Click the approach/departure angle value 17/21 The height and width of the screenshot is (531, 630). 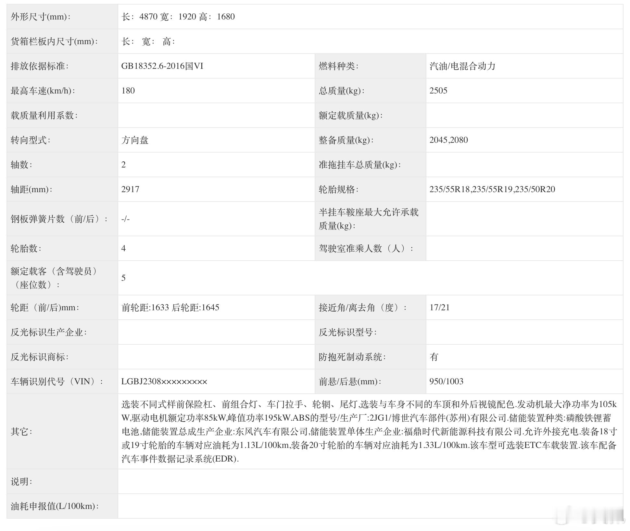pos(439,308)
